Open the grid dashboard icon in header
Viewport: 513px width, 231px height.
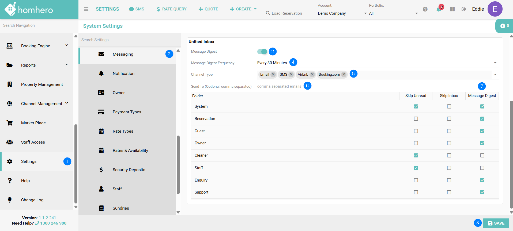(x=452, y=9)
